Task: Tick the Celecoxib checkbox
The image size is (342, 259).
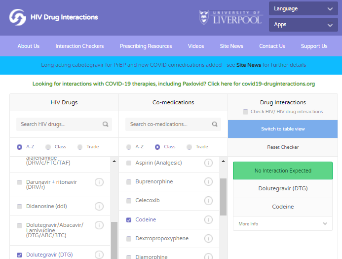Action: click(x=129, y=201)
